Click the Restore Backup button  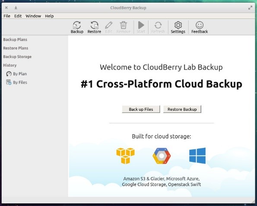pos(182,109)
